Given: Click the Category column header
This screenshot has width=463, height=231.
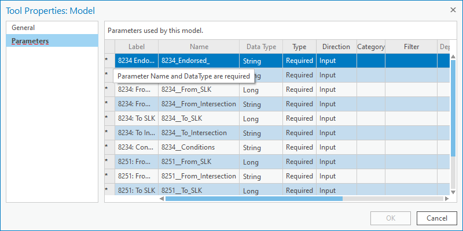Looking at the screenshot, I should 371,47.
